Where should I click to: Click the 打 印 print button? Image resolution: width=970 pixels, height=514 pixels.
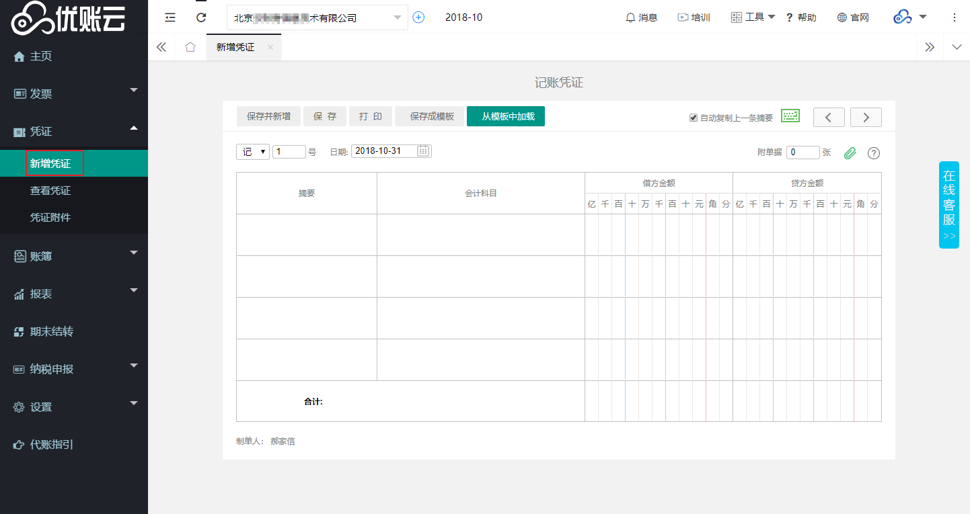371,116
